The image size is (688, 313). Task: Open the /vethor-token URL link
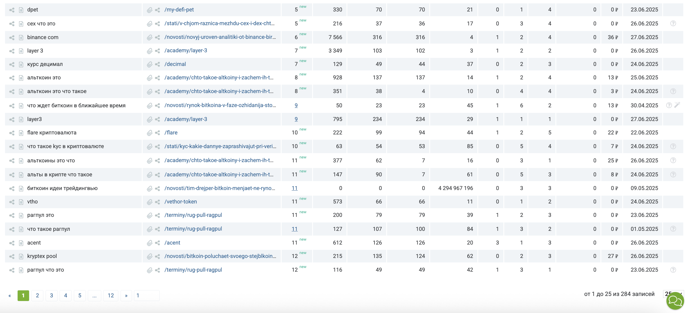[x=181, y=202]
